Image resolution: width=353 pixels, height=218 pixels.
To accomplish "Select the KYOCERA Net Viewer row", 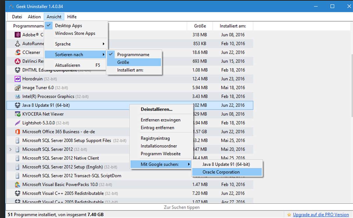I will coord(130,114).
